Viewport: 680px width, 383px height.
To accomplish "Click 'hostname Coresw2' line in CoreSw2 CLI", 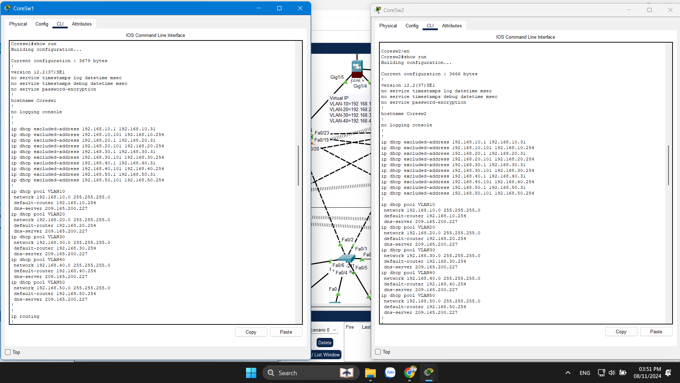I will [x=404, y=114].
